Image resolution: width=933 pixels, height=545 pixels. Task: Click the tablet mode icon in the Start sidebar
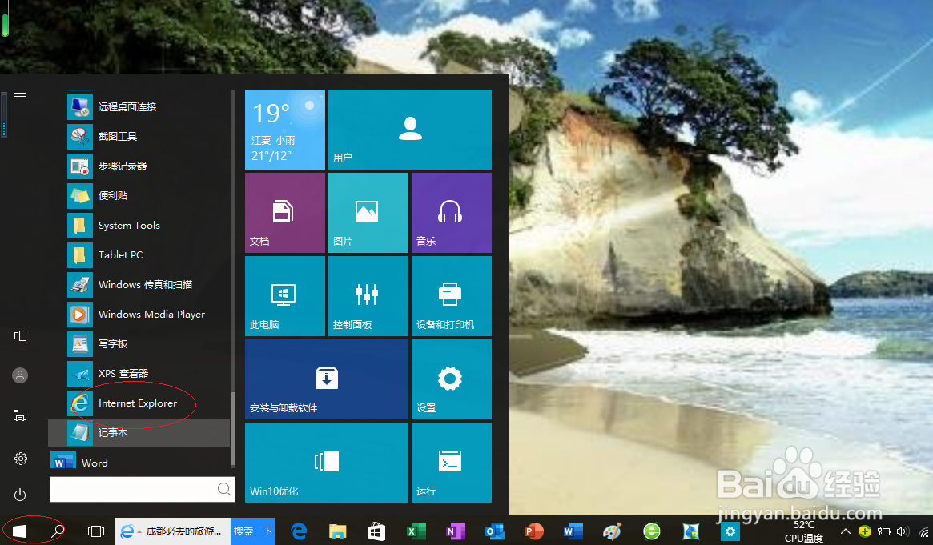[20, 336]
